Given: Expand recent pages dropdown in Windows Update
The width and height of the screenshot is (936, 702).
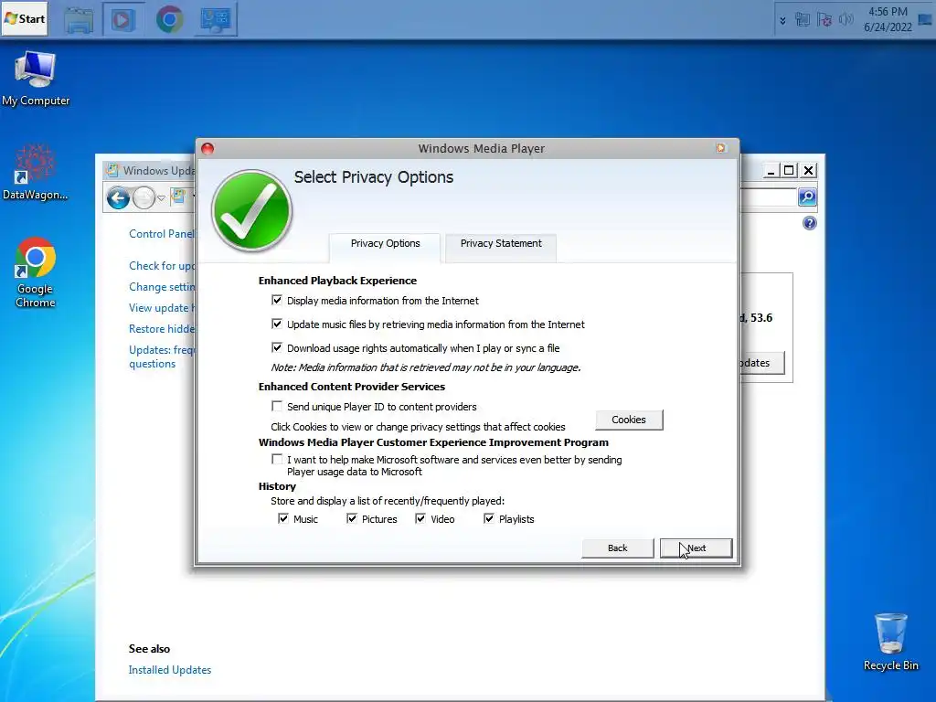Looking at the screenshot, I should (x=161, y=197).
